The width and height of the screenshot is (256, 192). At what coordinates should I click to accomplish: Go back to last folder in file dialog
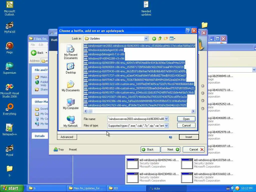pos(154,38)
